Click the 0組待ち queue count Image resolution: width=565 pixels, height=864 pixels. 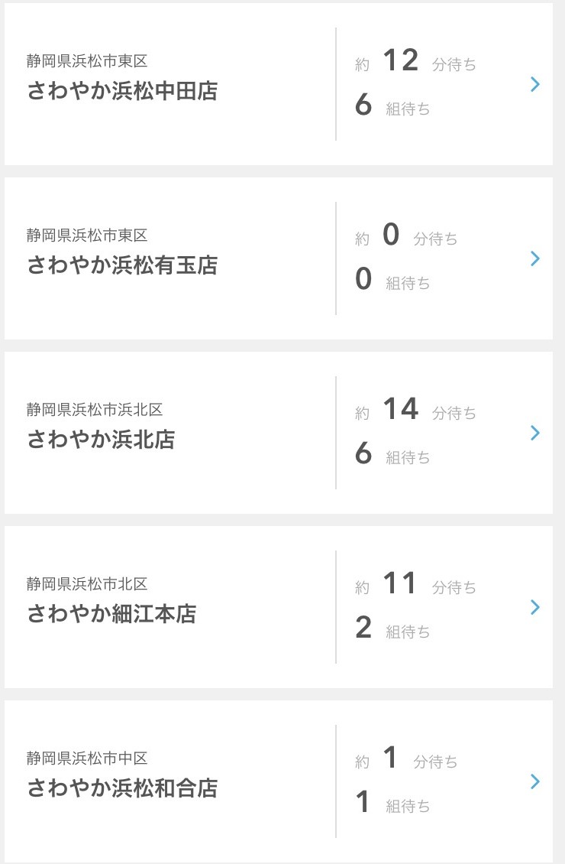(x=392, y=281)
